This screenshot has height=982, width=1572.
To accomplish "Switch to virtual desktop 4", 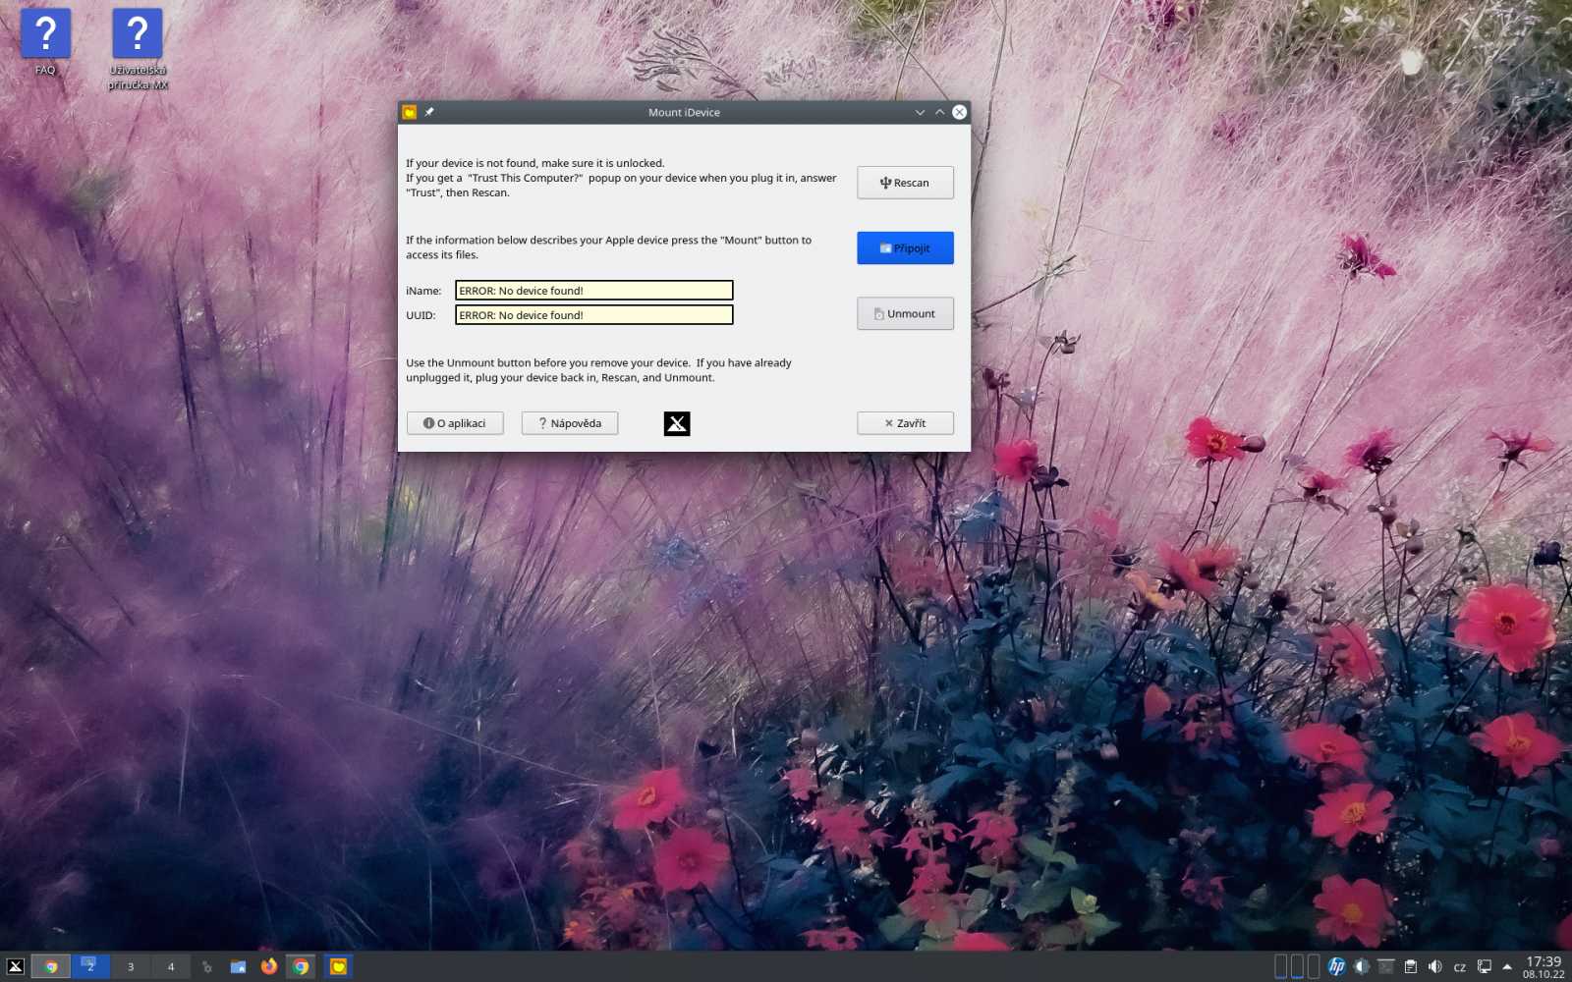I will pyautogui.click(x=171, y=966).
